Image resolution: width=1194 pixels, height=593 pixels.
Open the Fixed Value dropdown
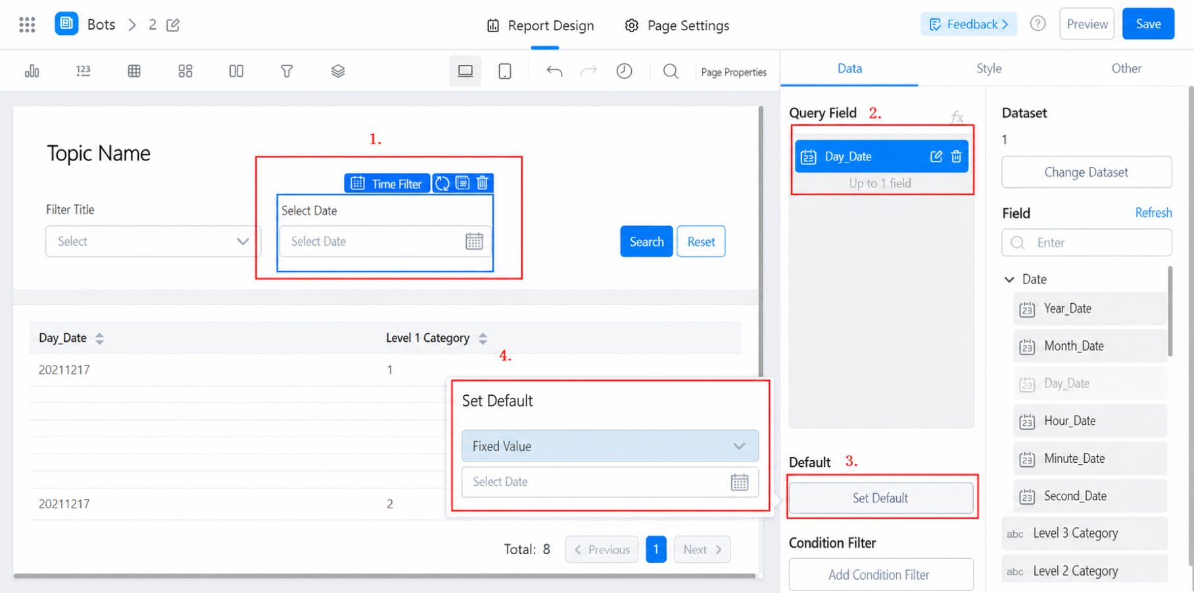pyautogui.click(x=610, y=446)
